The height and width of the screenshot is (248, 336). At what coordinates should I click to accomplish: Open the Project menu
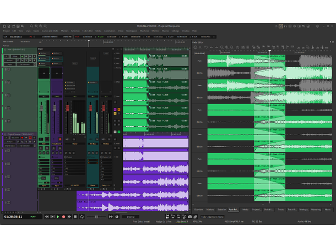tap(7, 31)
